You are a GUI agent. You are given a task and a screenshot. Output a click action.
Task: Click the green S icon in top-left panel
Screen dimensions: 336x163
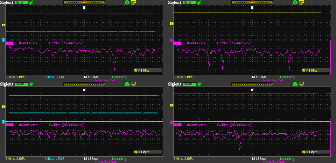(x=127, y=2)
